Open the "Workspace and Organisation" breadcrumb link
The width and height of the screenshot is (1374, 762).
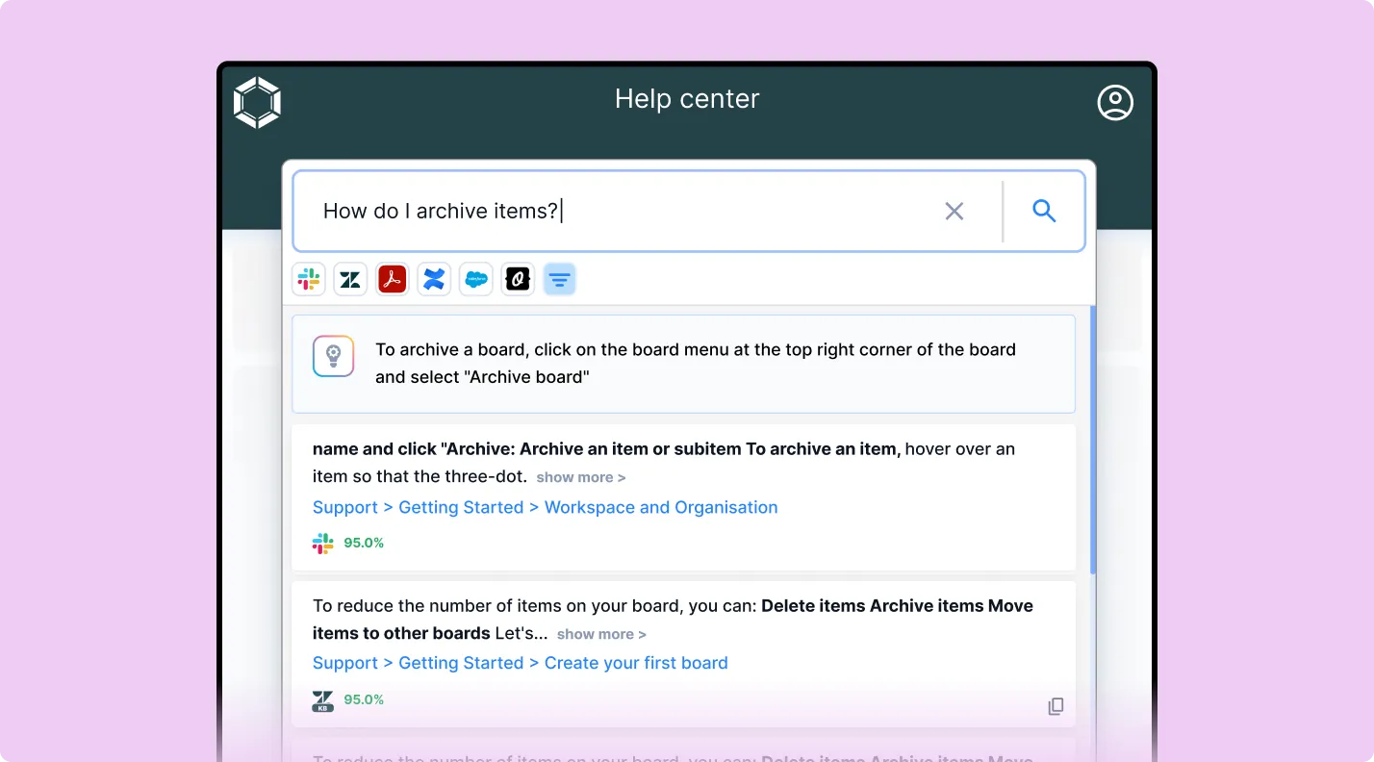pyautogui.click(x=661, y=507)
